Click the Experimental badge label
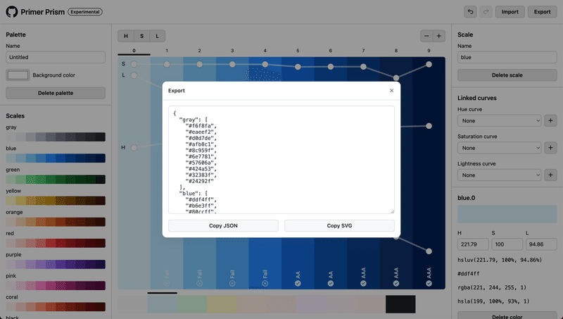The image size is (563, 319). 85,12
